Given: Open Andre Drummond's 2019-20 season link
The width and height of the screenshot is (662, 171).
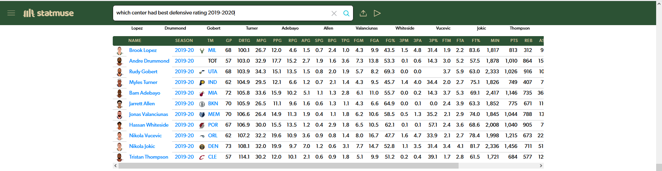Looking at the screenshot, I should point(184,61).
